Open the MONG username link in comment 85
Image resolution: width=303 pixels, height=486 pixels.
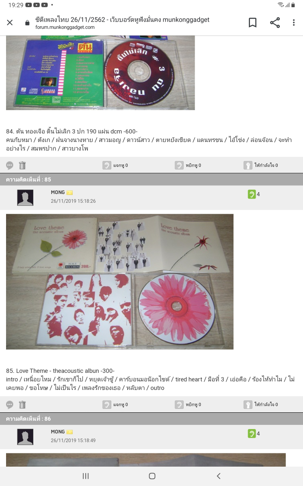(58, 193)
